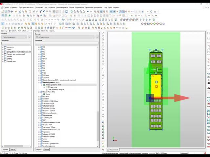
Task: Click the black horseshoe-shaped icon
Action: [x=63, y=28]
